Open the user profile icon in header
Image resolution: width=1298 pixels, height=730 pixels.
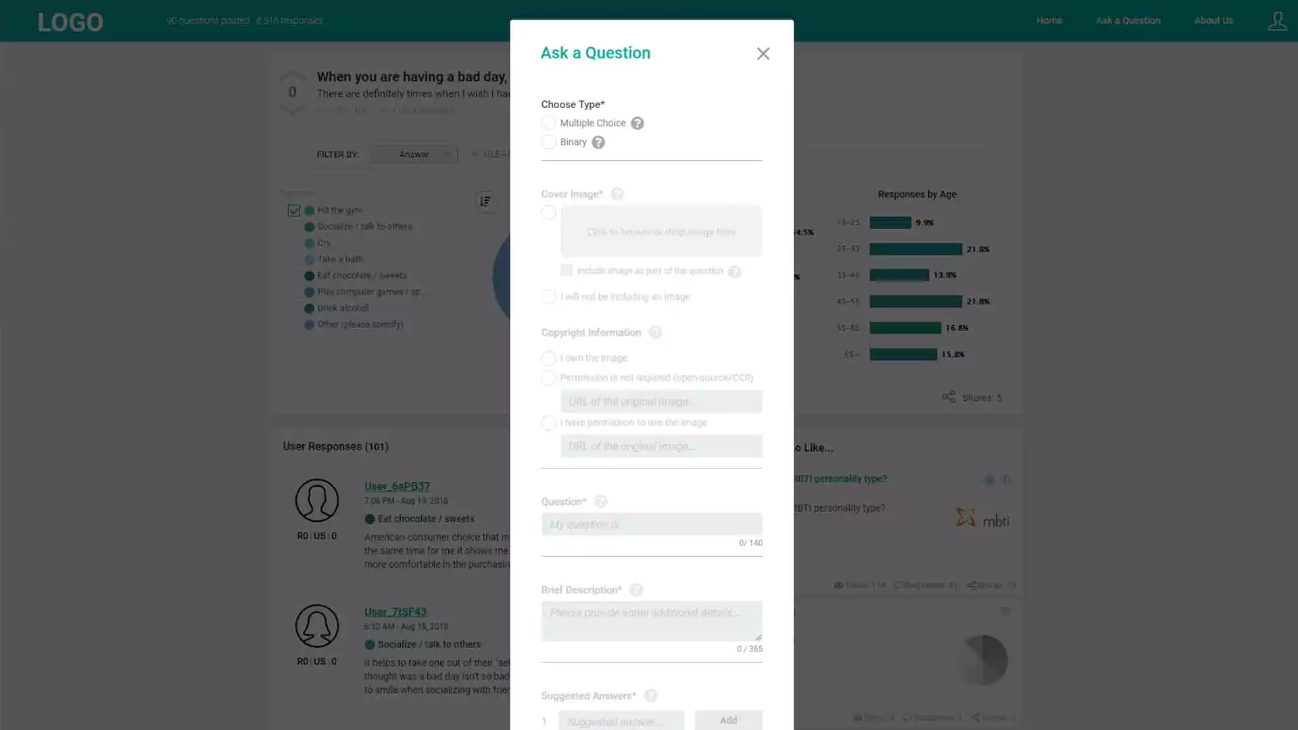click(x=1277, y=21)
